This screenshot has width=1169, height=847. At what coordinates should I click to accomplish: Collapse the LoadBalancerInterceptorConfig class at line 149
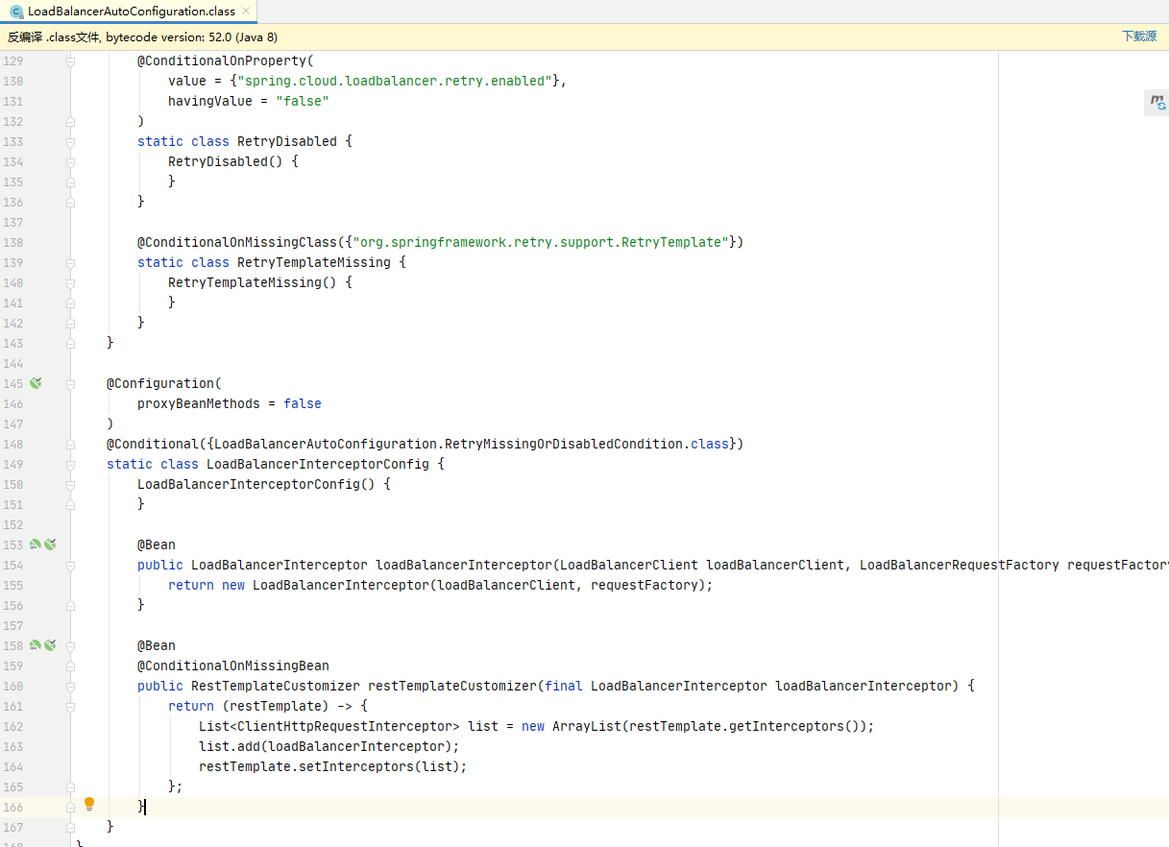[70, 464]
